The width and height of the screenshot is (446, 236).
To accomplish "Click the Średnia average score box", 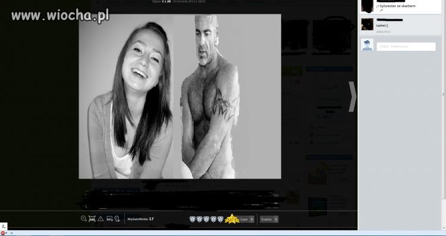I will click(269, 219).
